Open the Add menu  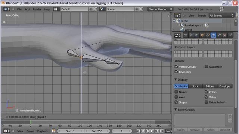point(27,9)
